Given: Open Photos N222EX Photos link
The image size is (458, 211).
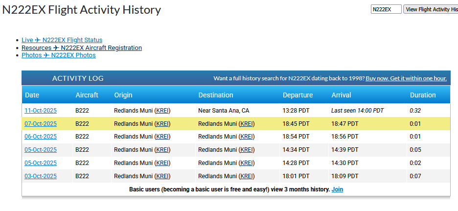Looking at the screenshot, I should tap(58, 55).
